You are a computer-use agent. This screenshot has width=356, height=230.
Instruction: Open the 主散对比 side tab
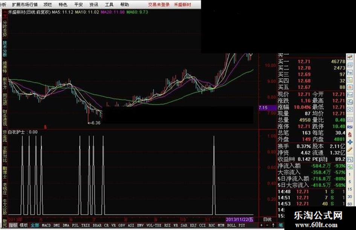coord(5,154)
